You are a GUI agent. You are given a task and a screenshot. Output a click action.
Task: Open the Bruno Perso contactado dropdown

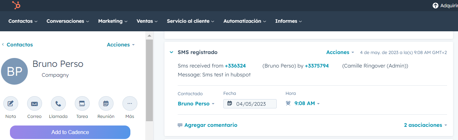pos(196,103)
